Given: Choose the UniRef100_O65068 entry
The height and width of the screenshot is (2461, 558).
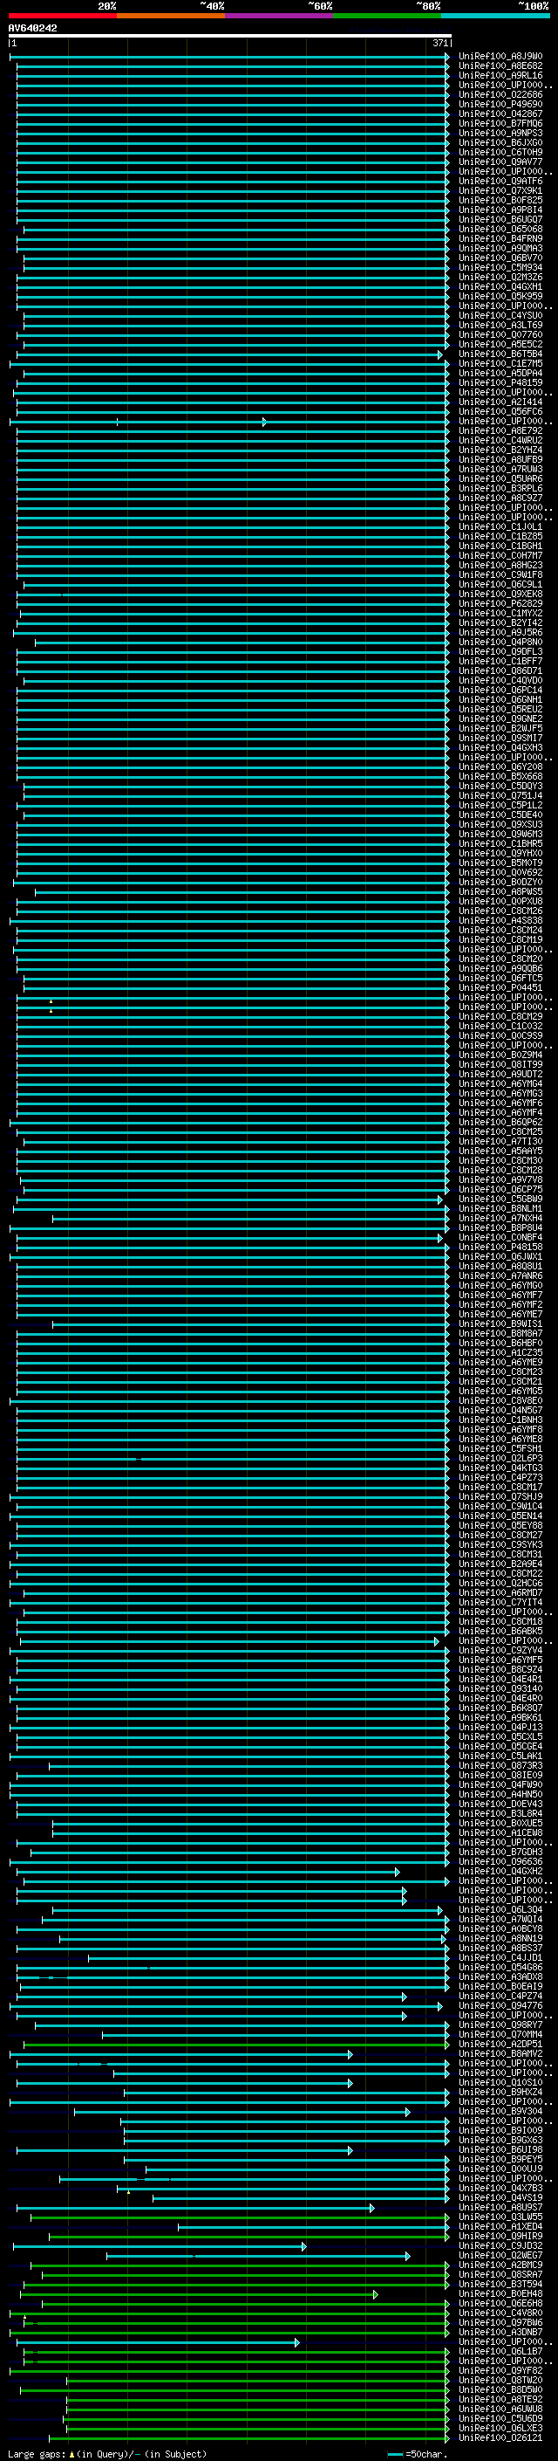Looking at the screenshot, I should point(500,230).
